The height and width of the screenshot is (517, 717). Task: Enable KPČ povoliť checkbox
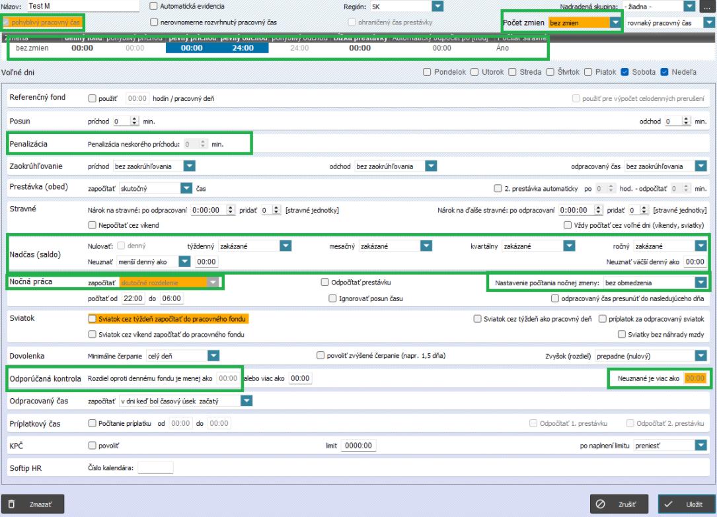(93, 446)
